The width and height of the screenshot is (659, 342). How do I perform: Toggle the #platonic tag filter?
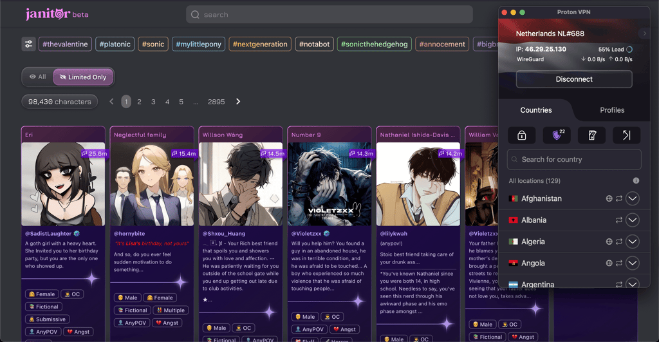(115, 44)
